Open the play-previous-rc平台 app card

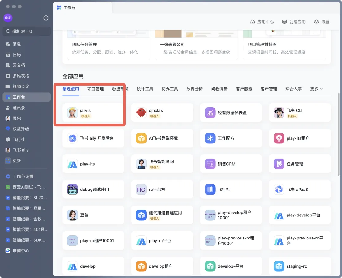(x=300, y=241)
